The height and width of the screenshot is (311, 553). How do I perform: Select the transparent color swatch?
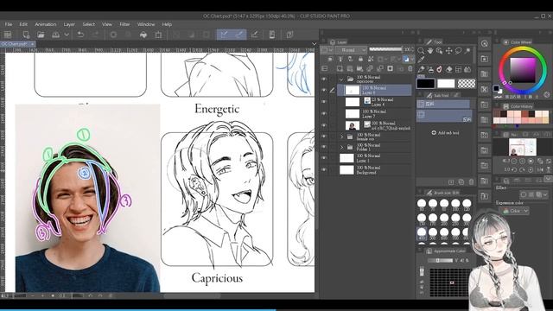(x=467, y=84)
